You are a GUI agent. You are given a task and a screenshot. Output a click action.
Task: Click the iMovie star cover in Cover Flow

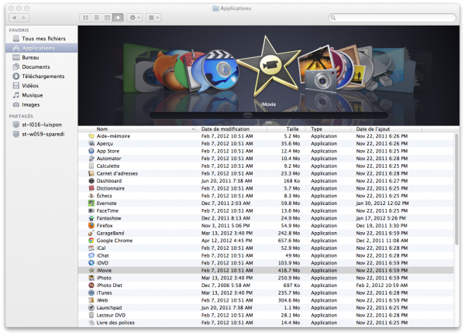click(268, 67)
